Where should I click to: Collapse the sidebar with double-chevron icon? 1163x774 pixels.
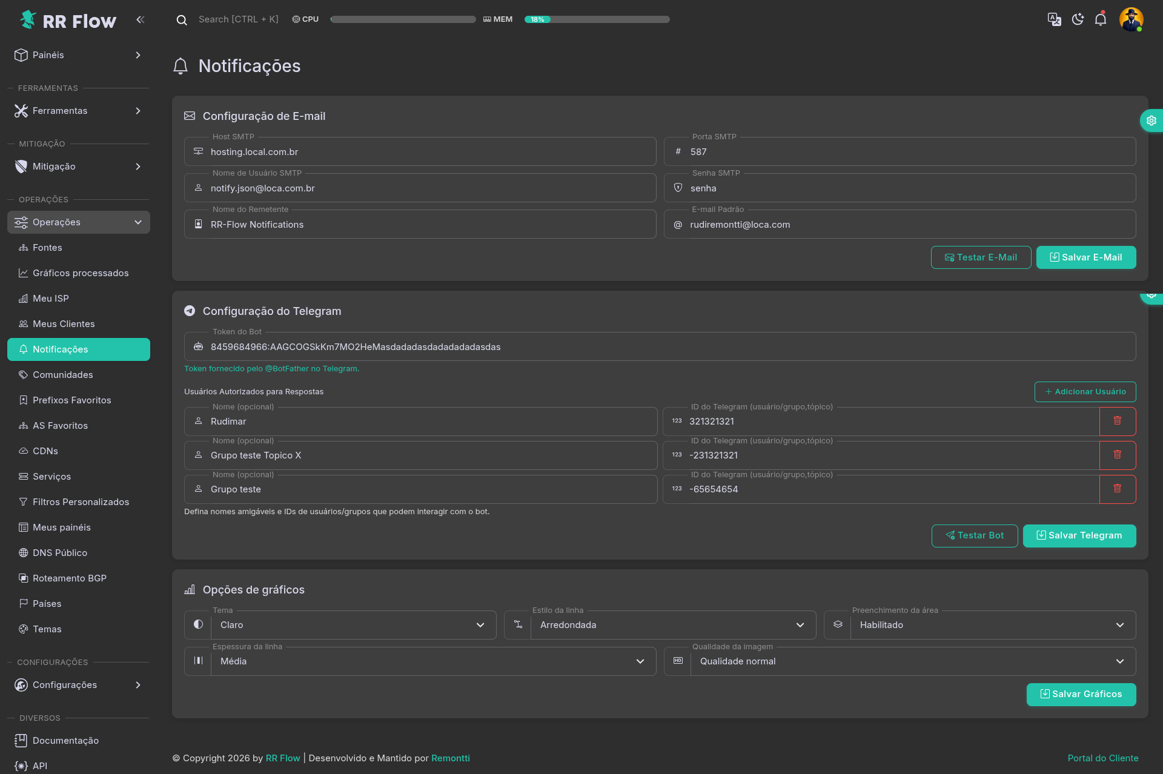click(141, 19)
